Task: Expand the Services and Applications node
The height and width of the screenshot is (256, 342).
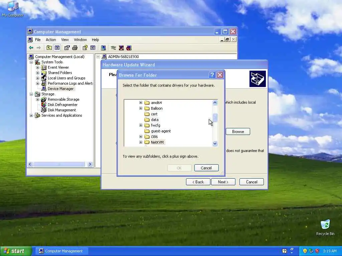Action: [x=31, y=115]
